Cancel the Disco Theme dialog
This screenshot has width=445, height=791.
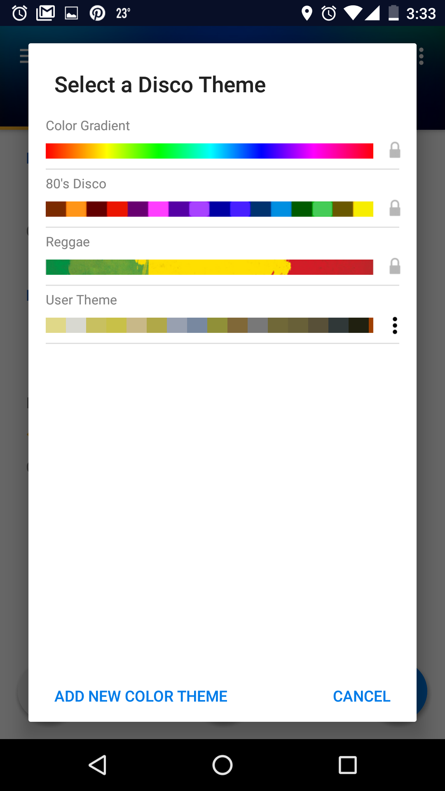[361, 696]
